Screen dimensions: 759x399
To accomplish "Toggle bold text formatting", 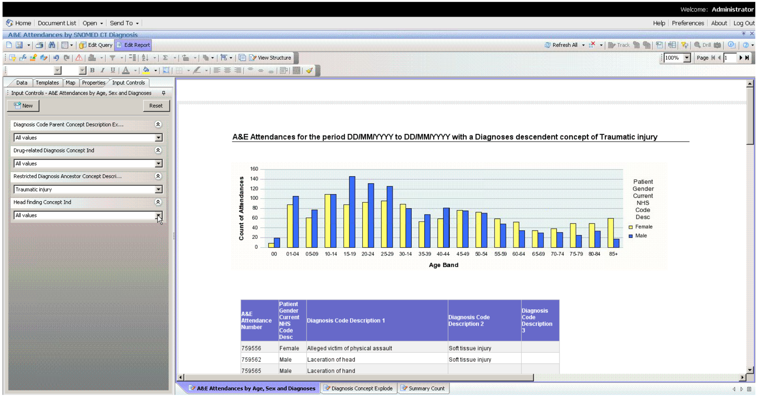I will click(92, 70).
